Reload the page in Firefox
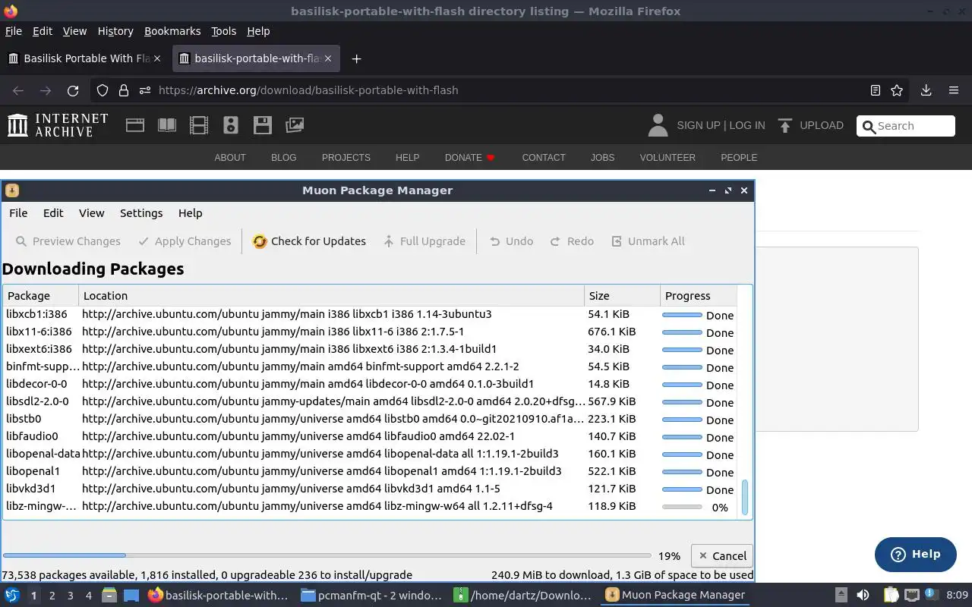The height and width of the screenshot is (607, 972). [x=73, y=90]
